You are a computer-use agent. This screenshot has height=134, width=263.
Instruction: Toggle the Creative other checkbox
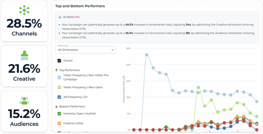[59, 123]
